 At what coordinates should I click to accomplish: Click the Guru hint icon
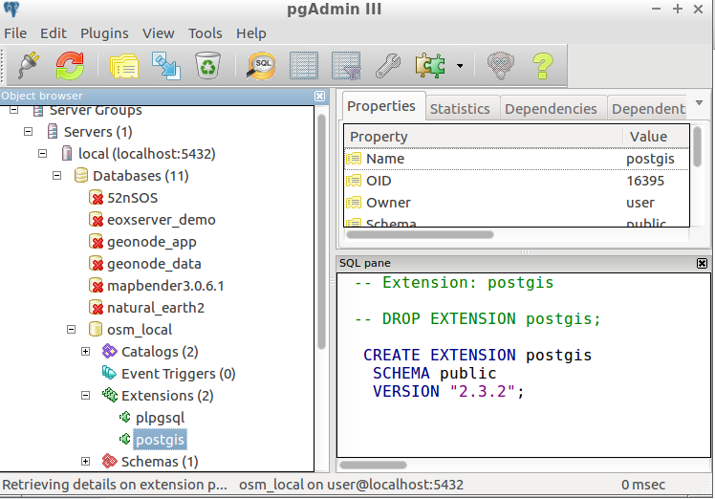[x=500, y=66]
